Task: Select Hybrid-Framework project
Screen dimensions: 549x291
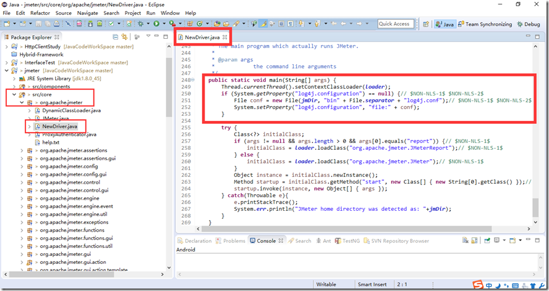Action: (x=38, y=54)
